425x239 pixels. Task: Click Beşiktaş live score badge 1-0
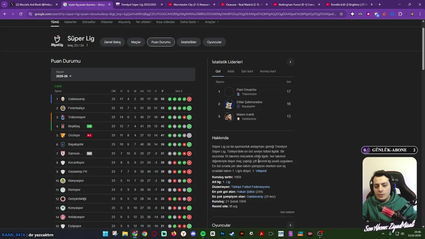coord(89,126)
